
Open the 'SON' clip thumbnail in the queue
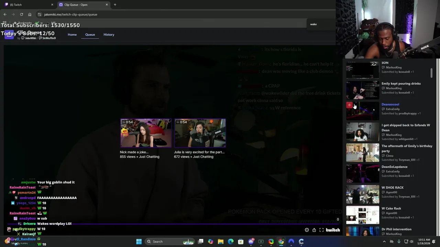[x=363, y=70]
